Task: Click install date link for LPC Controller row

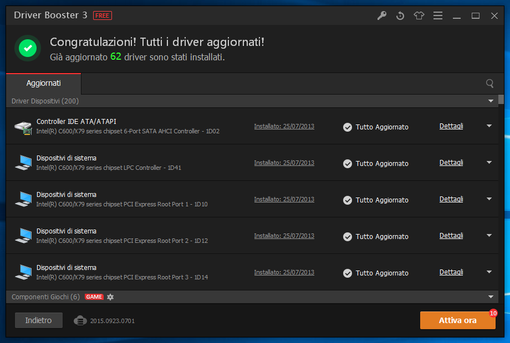Action: pyautogui.click(x=284, y=163)
